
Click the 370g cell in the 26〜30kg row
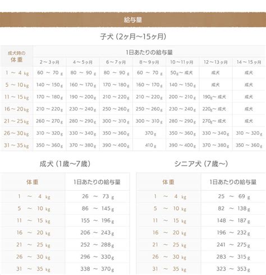click(x=150, y=133)
